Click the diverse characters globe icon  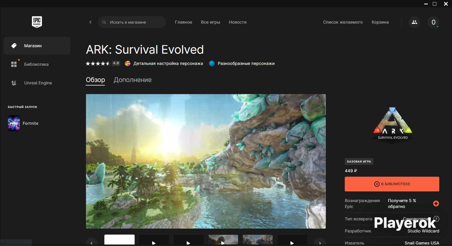tap(212, 63)
